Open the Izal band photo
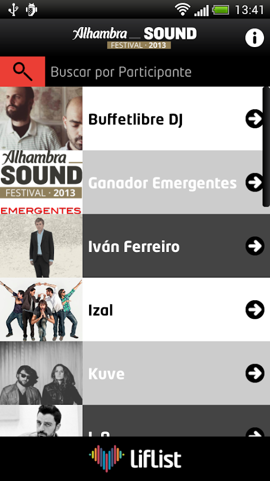270x481 pixels. [41, 309]
